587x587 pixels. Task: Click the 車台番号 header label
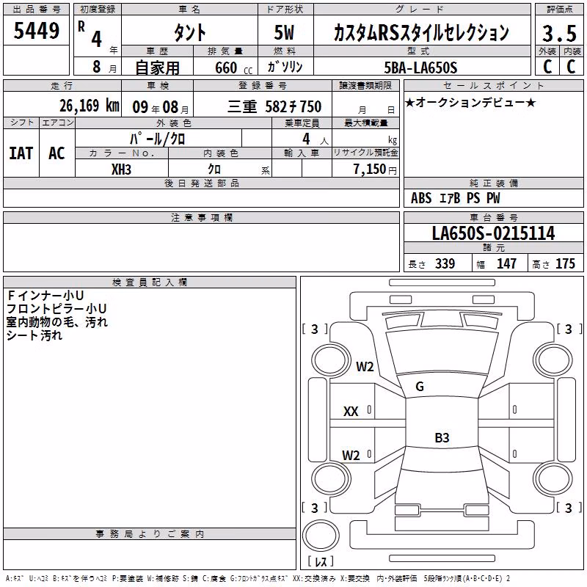pos(493,217)
